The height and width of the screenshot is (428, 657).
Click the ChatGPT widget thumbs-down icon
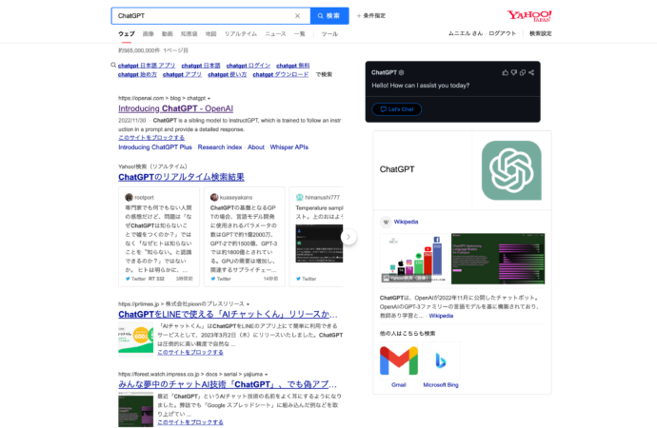[x=514, y=73]
